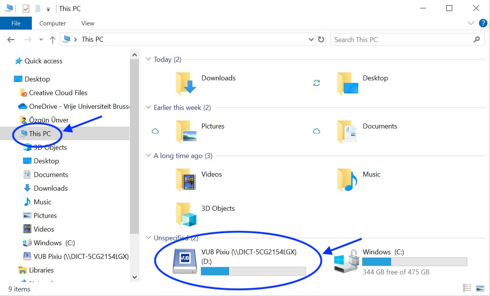
Task: Select Libraries in navigation pane
Action: [x=41, y=270]
